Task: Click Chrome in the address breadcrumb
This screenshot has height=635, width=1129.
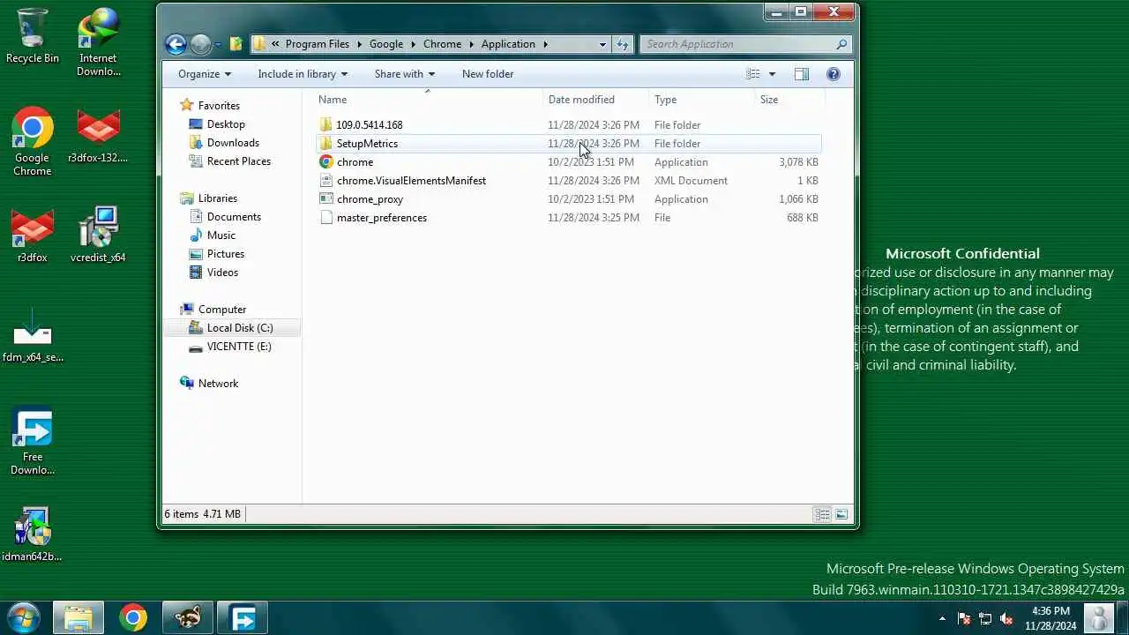Action: click(x=442, y=44)
